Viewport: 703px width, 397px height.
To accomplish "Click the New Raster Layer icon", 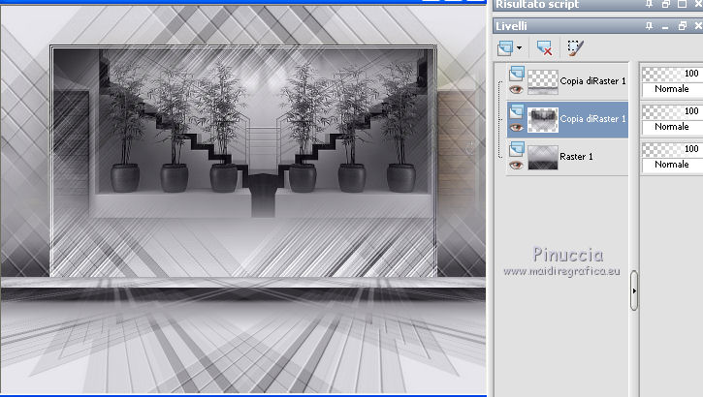I will pyautogui.click(x=505, y=47).
